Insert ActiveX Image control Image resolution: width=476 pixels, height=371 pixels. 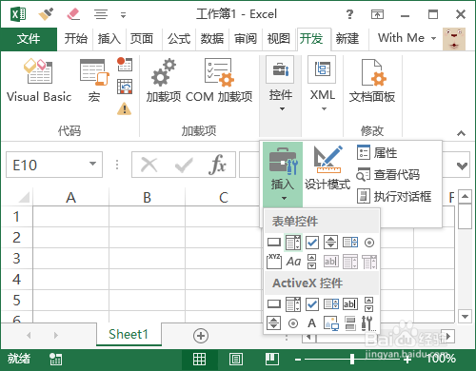[x=331, y=323]
